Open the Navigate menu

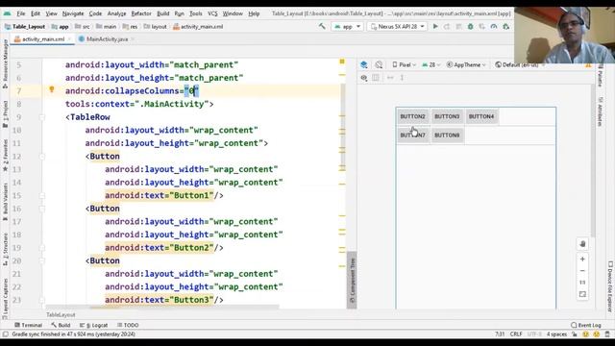tap(73, 13)
